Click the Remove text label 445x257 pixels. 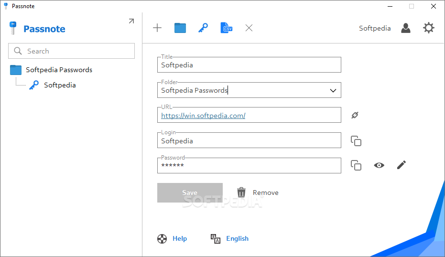(266, 193)
